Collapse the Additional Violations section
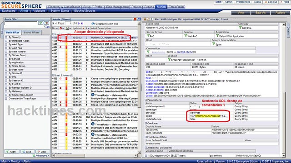The height and width of the screenshot is (163, 291). pos(146,148)
